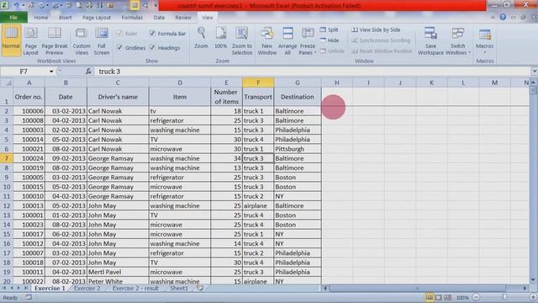Click the status bar zoom slider
The width and height of the screenshot is (538, 303).
click(504, 297)
